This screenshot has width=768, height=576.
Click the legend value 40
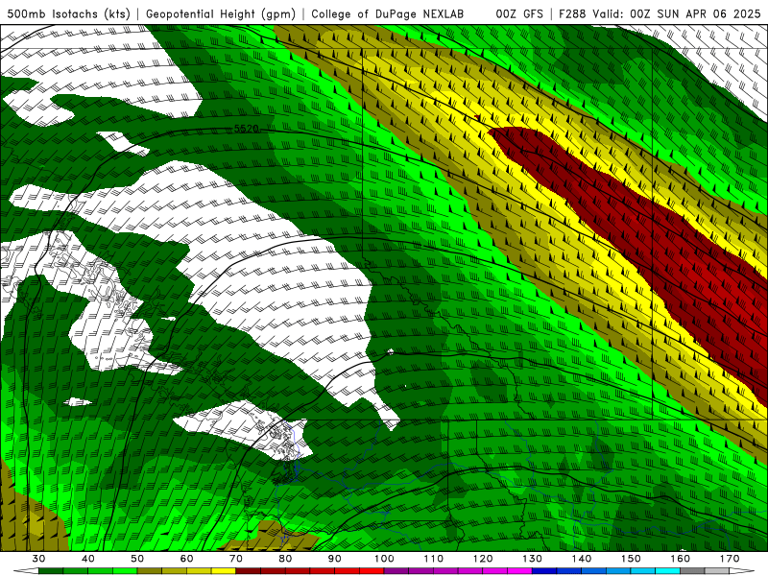click(x=88, y=559)
